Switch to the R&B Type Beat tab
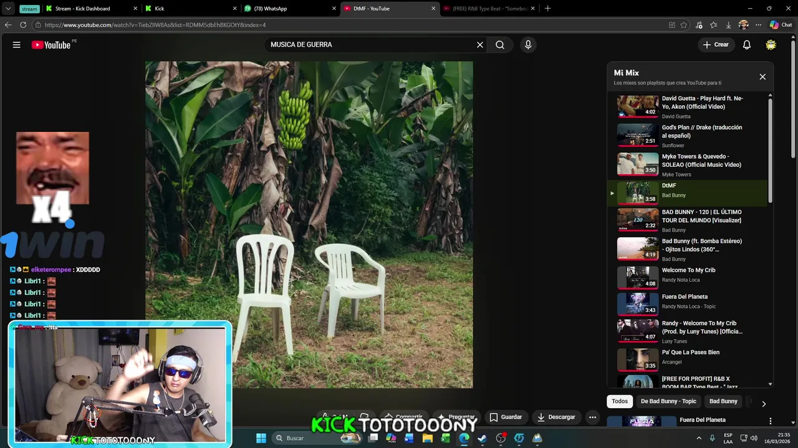 pyautogui.click(x=488, y=9)
